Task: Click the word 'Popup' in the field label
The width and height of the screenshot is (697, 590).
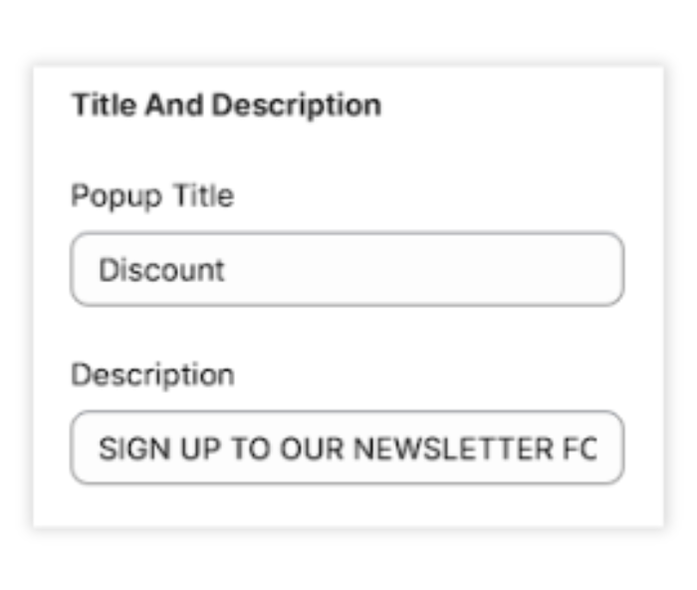Action: (116, 195)
